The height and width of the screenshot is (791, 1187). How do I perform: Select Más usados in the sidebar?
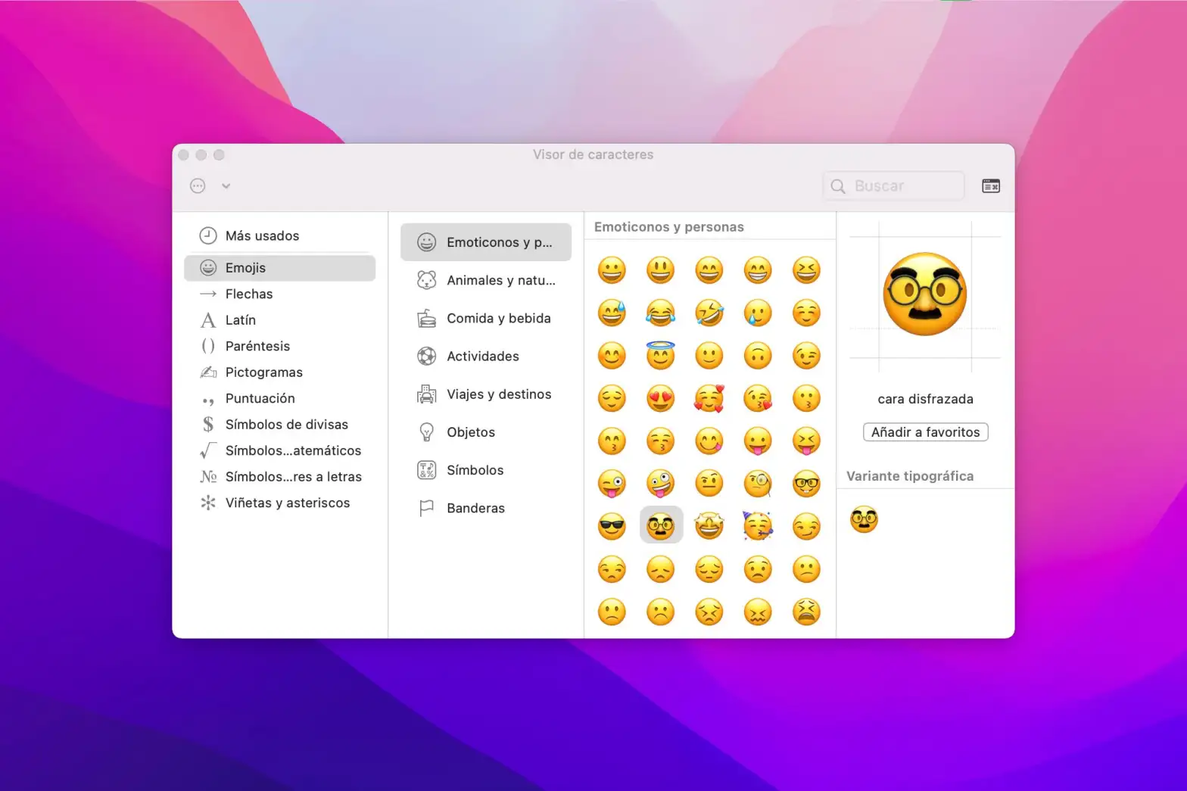point(279,235)
